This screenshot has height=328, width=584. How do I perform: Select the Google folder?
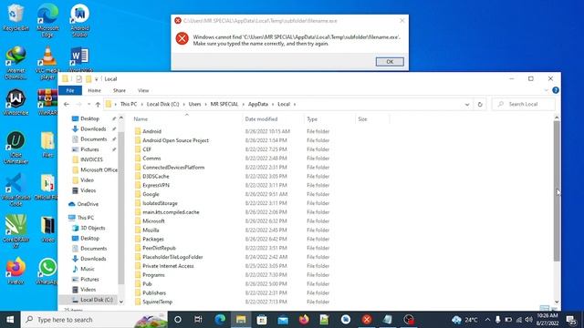(151, 194)
